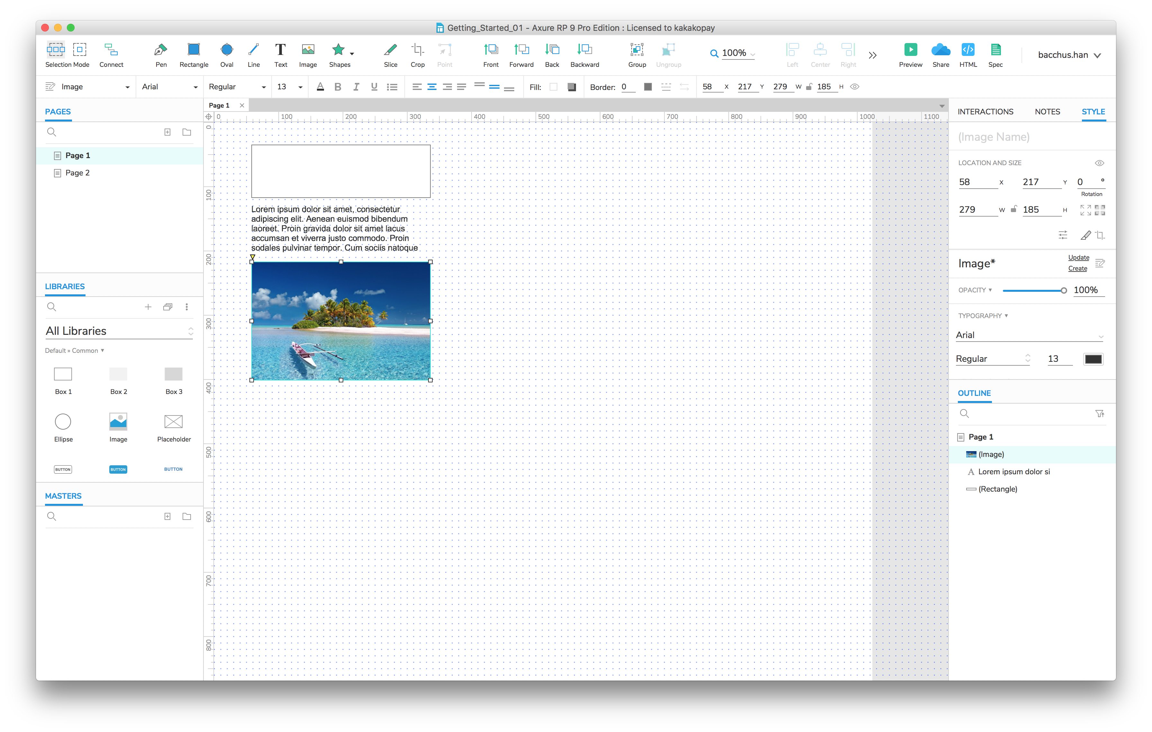1152x732 pixels.
Task: Switch to the Interactions tab
Action: [985, 112]
